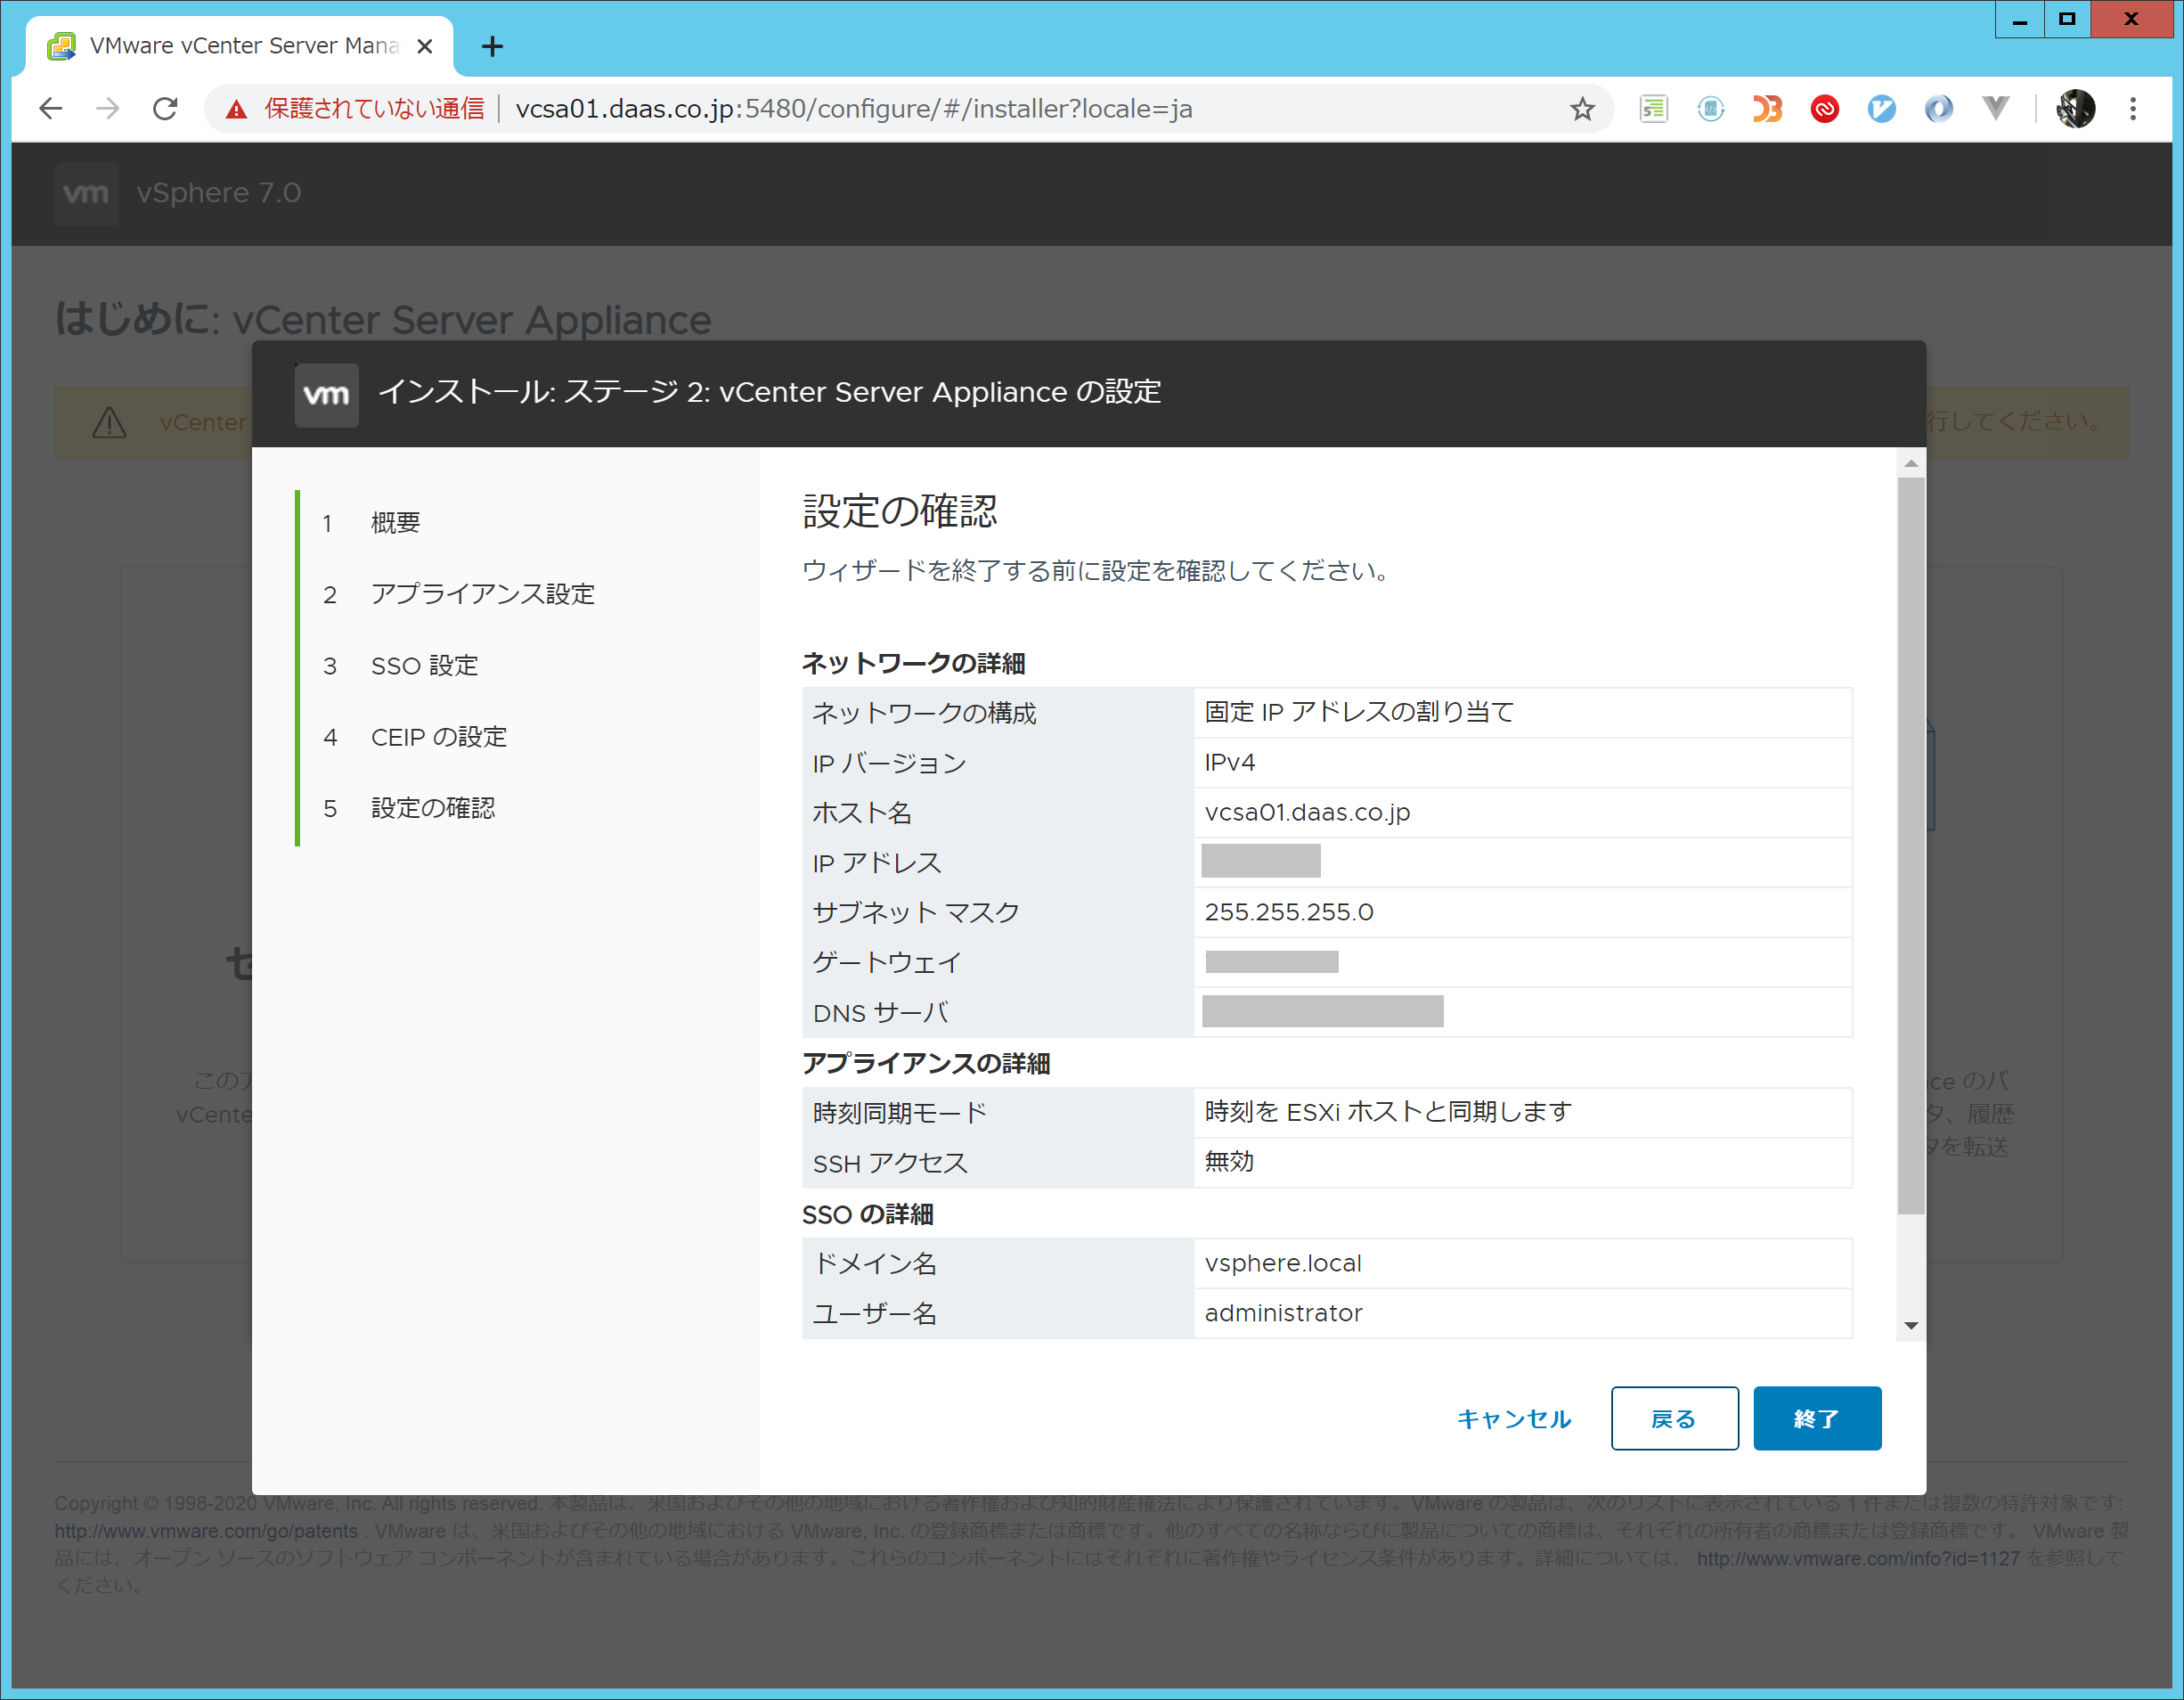Click the 設定の確認 page title

point(900,511)
